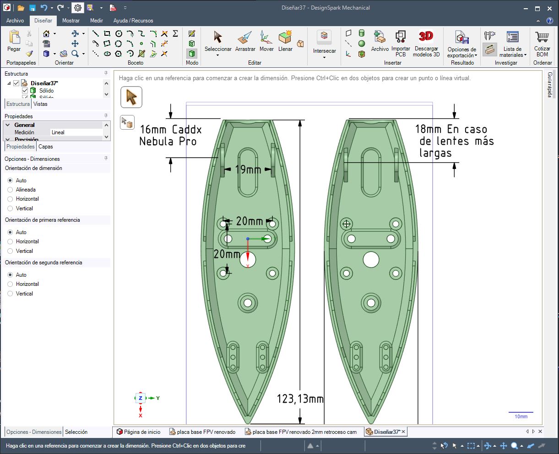Open Importar PCB tool
This screenshot has height=454, width=559.
pos(401,37)
